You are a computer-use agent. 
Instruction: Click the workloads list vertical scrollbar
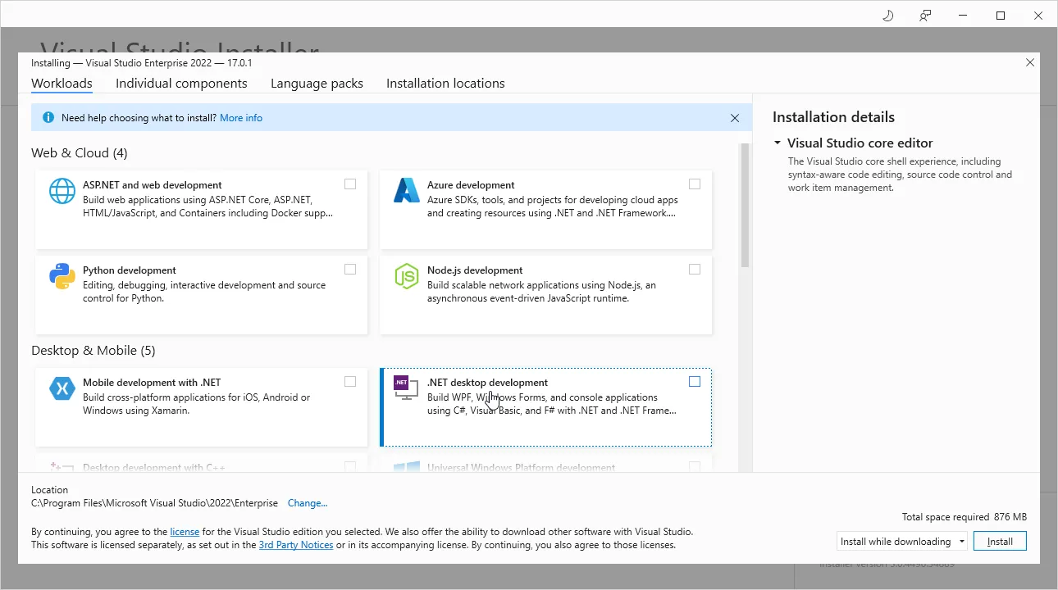click(x=745, y=205)
